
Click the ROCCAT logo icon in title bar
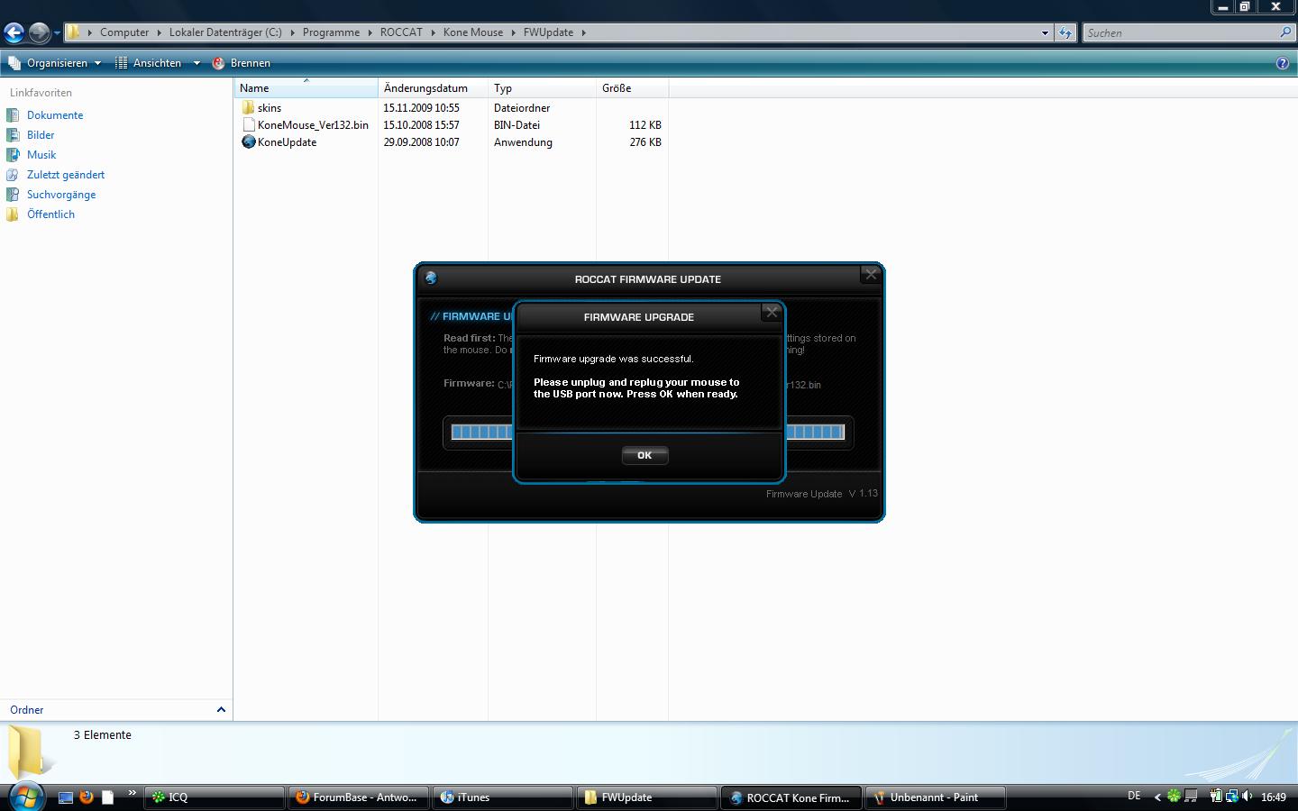point(431,278)
